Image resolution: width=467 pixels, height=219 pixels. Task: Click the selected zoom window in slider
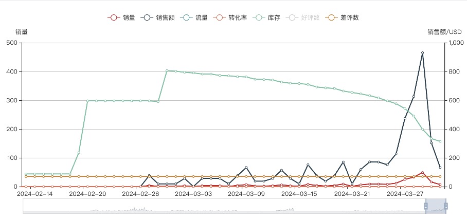pyautogui.click(x=436, y=206)
